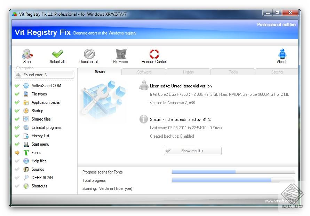
Task: Open the History tab
Action: (189, 72)
